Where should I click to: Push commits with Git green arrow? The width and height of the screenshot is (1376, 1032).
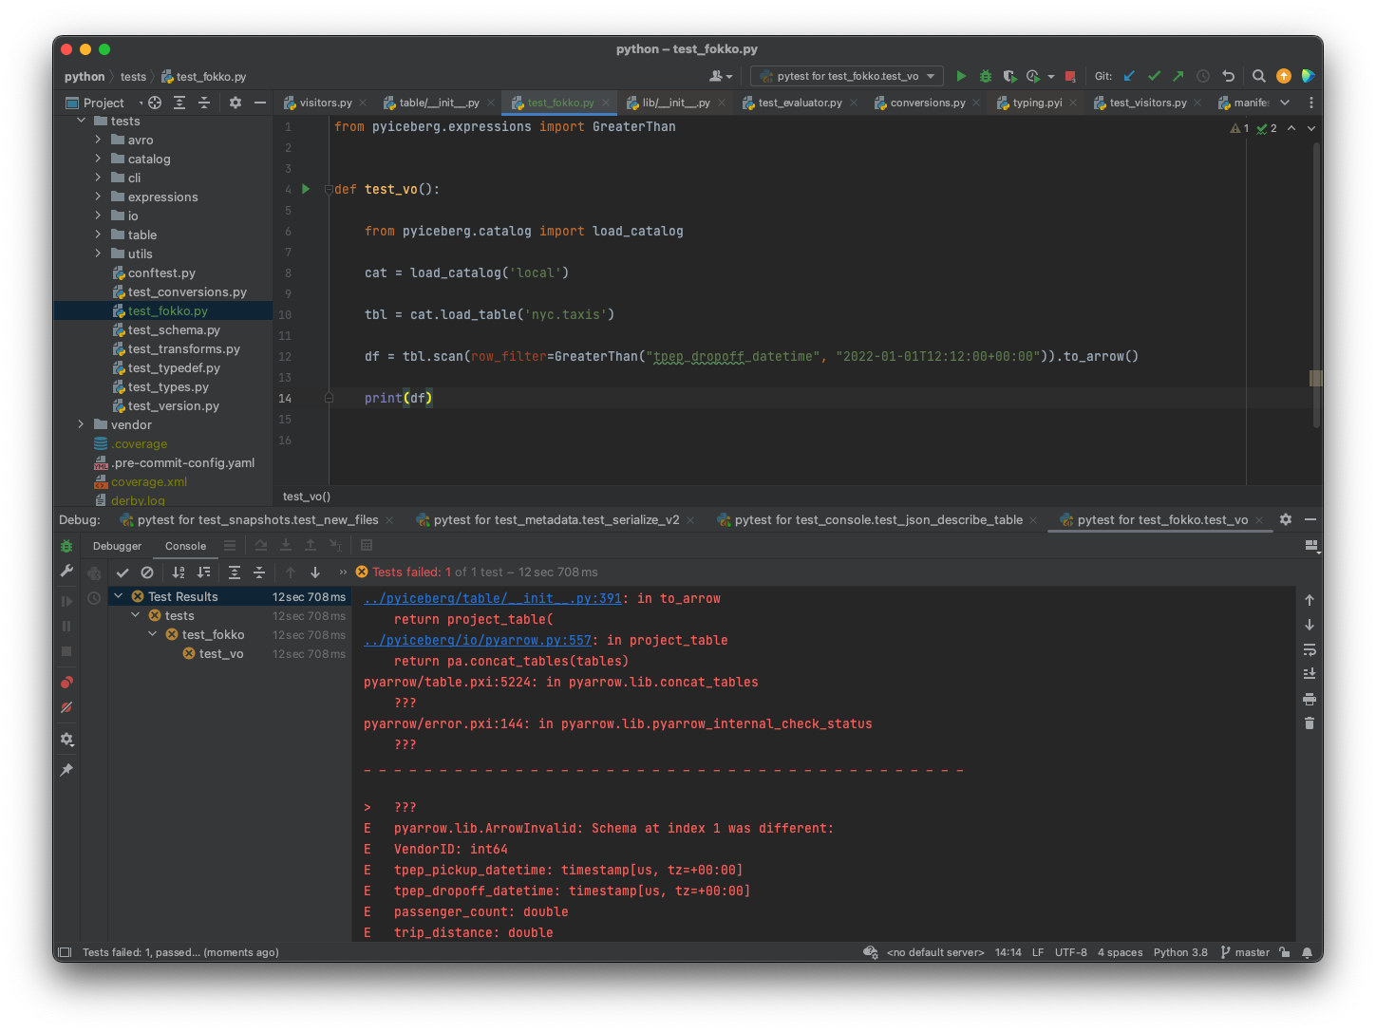1178,76
